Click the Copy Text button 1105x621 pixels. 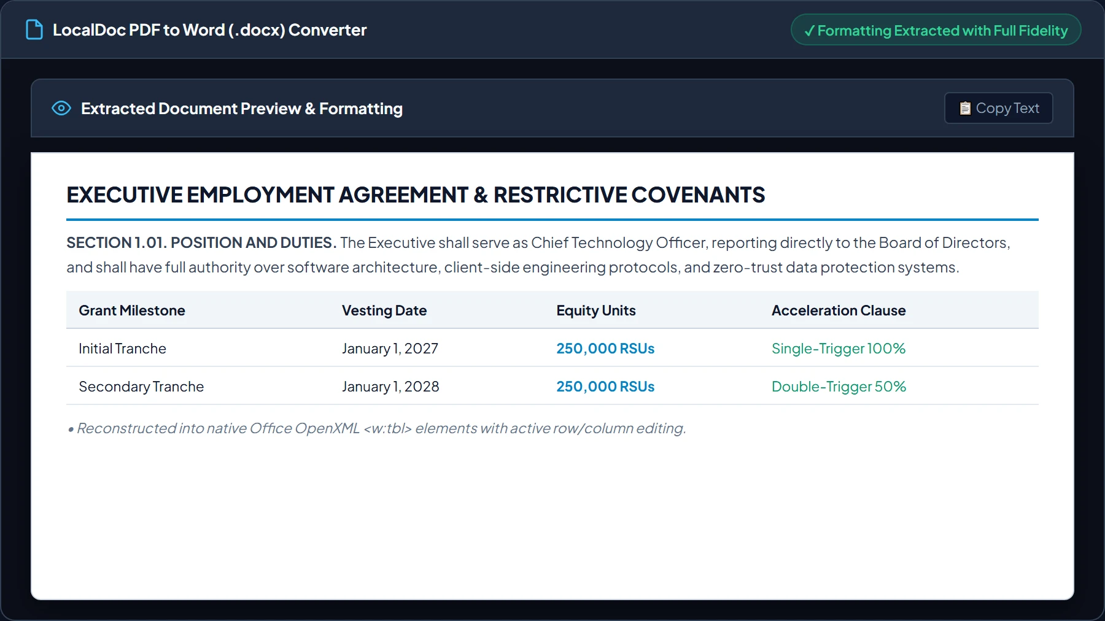click(998, 108)
